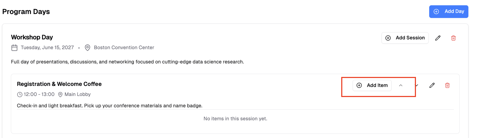The width and height of the screenshot is (479, 138).
Task: Select the Workshop Day title
Action: click(x=32, y=37)
